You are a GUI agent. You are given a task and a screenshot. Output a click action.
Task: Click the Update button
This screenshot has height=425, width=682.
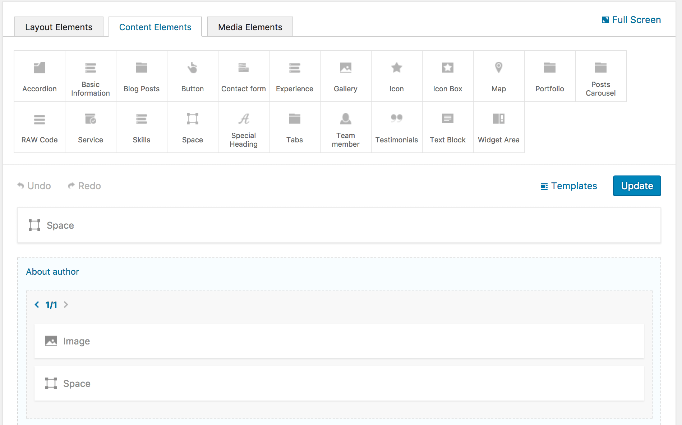pyautogui.click(x=637, y=186)
